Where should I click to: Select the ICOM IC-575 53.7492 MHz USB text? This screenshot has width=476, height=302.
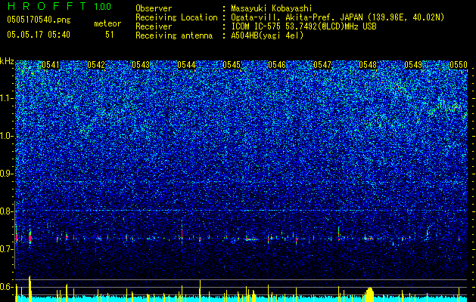[x=303, y=26]
